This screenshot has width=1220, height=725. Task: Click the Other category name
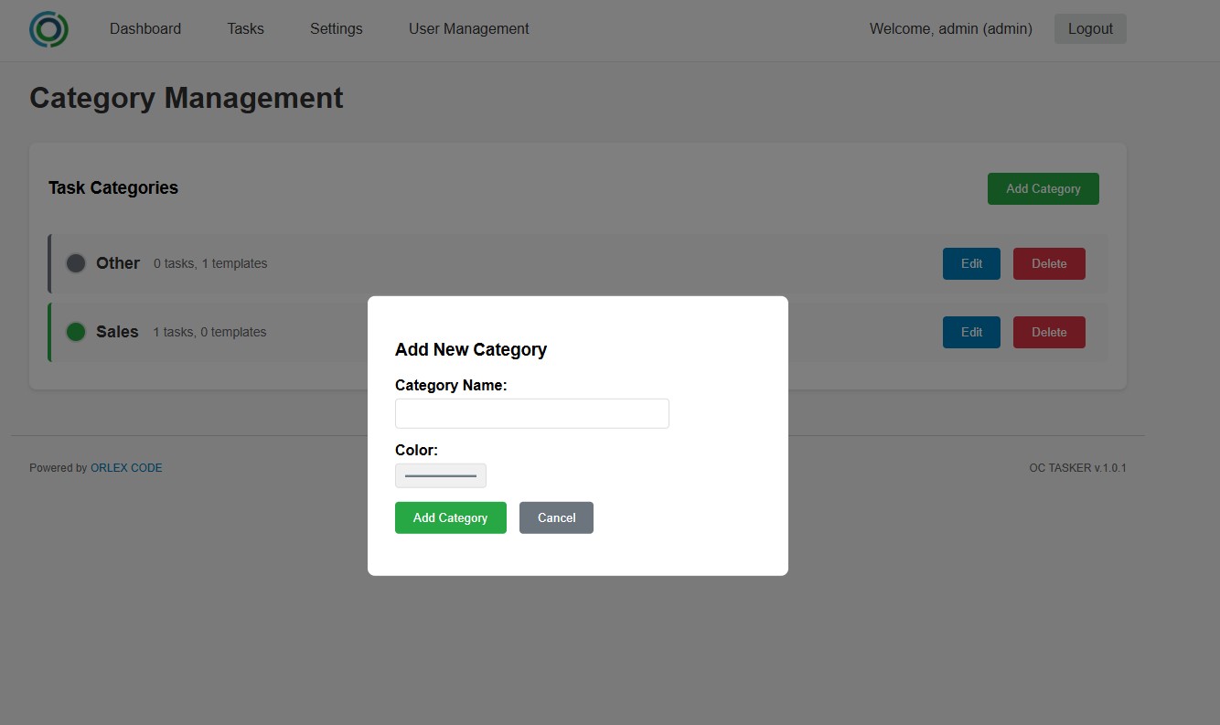click(118, 263)
